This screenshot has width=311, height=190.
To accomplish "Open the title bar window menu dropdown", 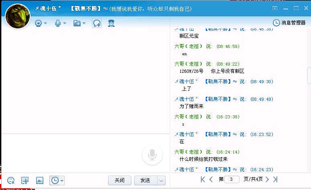I will pos(275,8).
